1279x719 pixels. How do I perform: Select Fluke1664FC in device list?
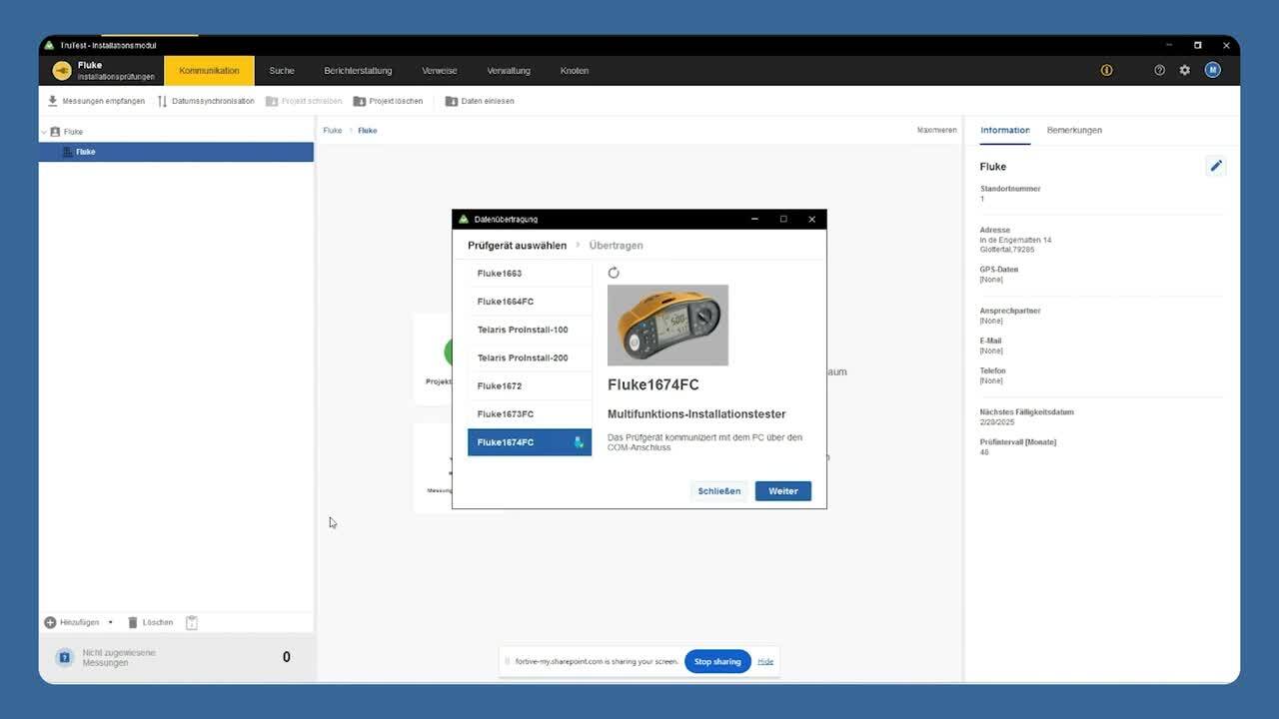(x=530, y=302)
